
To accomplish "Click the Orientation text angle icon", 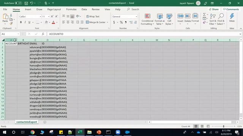I will (x=77, y=16).
